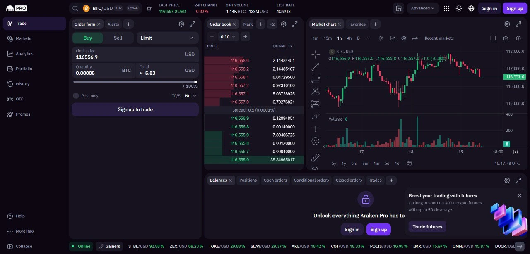Viewport: 530px width, 254px height.
Task: Toggle the light/dark theme sun icon
Action: click(x=459, y=8)
